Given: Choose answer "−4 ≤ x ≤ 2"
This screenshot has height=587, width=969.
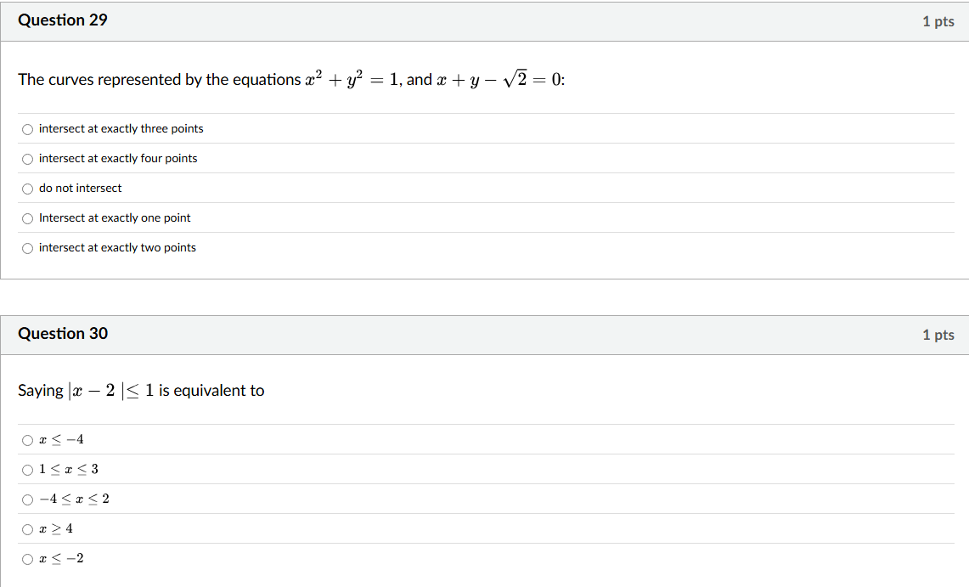Looking at the screenshot, I should point(27,500).
